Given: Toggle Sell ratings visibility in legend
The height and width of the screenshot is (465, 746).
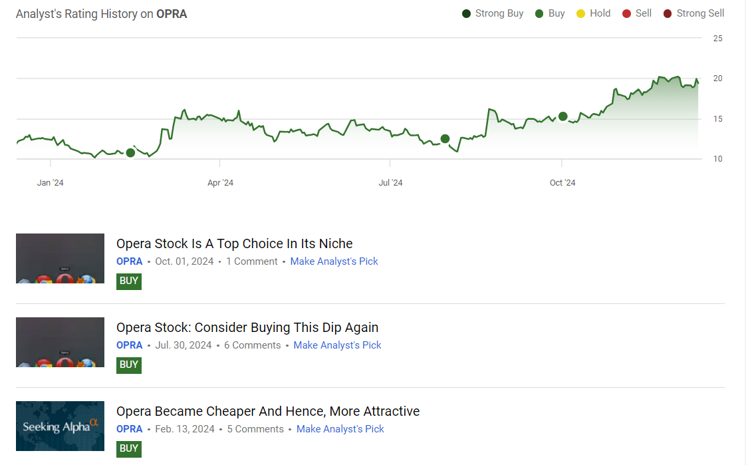Looking at the screenshot, I should pyautogui.click(x=636, y=13).
